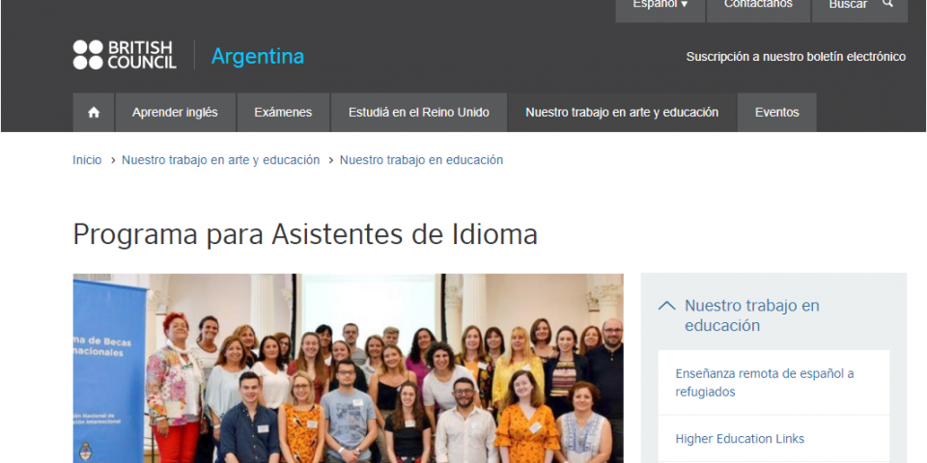Collapse the Nuestro trabajo en educación chevron
927x463 pixels.
(666, 306)
